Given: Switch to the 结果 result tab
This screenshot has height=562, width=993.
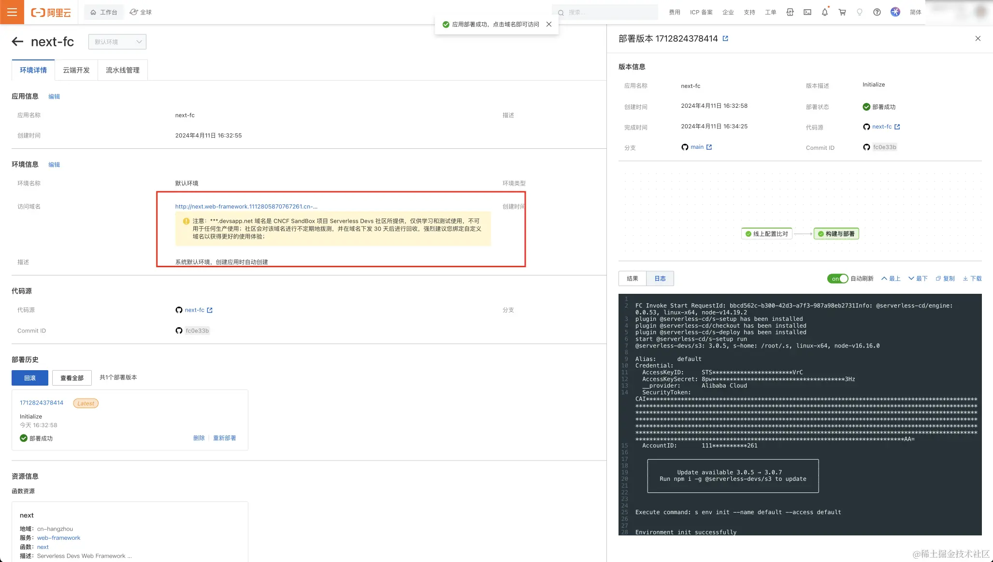Looking at the screenshot, I should point(632,278).
